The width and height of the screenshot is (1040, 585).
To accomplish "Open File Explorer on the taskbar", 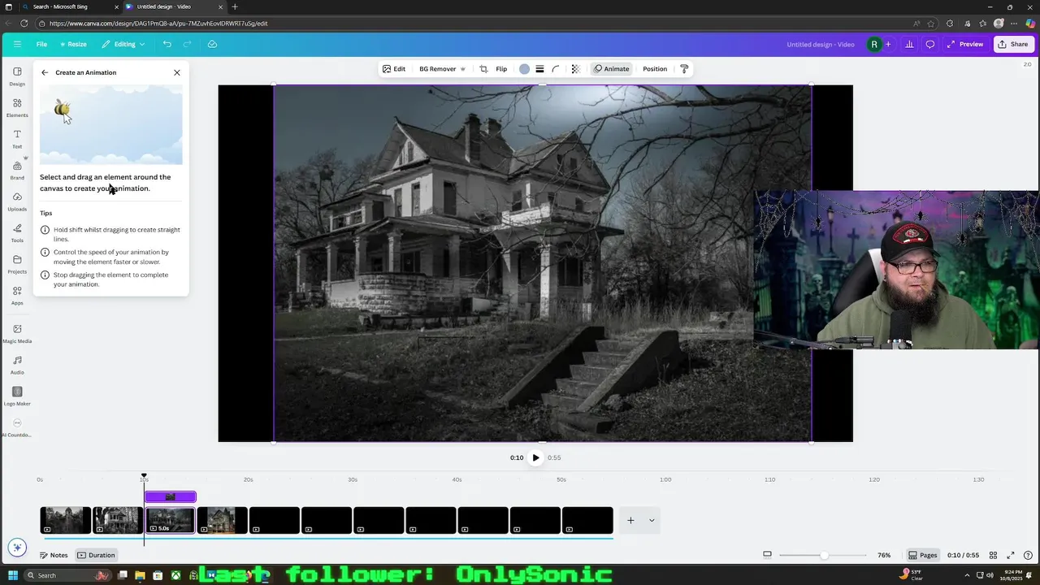I will click(140, 575).
